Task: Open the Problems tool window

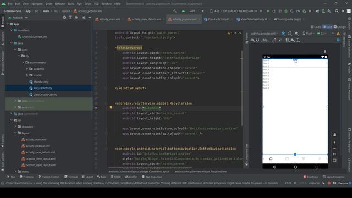Action: (x=26, y=177)
